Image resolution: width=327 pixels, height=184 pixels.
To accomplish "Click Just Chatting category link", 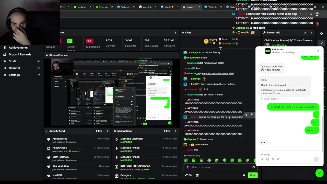I will 279,45.
